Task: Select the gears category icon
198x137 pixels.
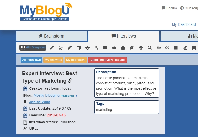Action: click(x=96, y=48)
